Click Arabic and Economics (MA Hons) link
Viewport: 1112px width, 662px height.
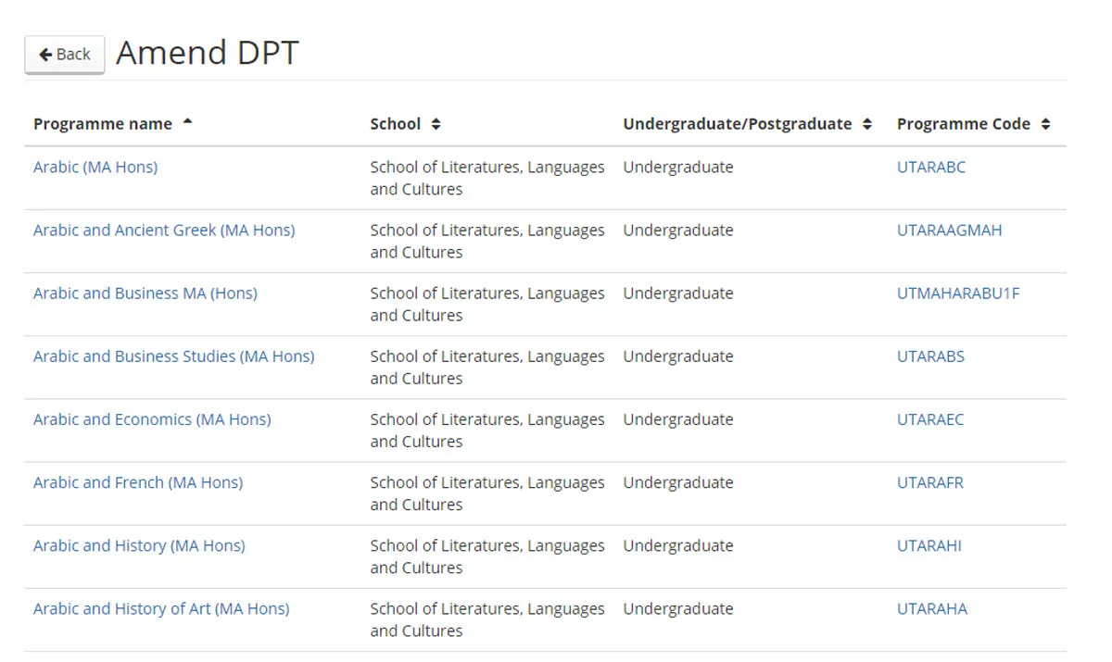pos(151,418)
